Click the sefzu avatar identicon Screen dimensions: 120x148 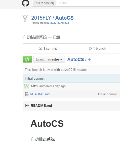26,86
